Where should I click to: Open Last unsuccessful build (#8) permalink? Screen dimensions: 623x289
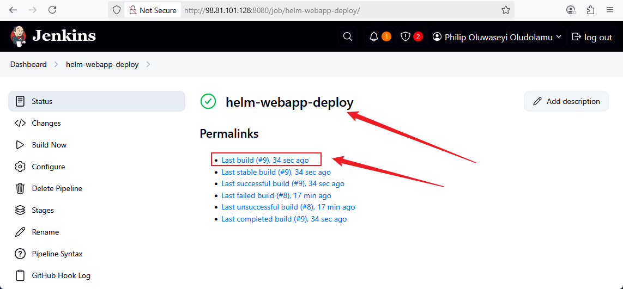coord(288,207)
